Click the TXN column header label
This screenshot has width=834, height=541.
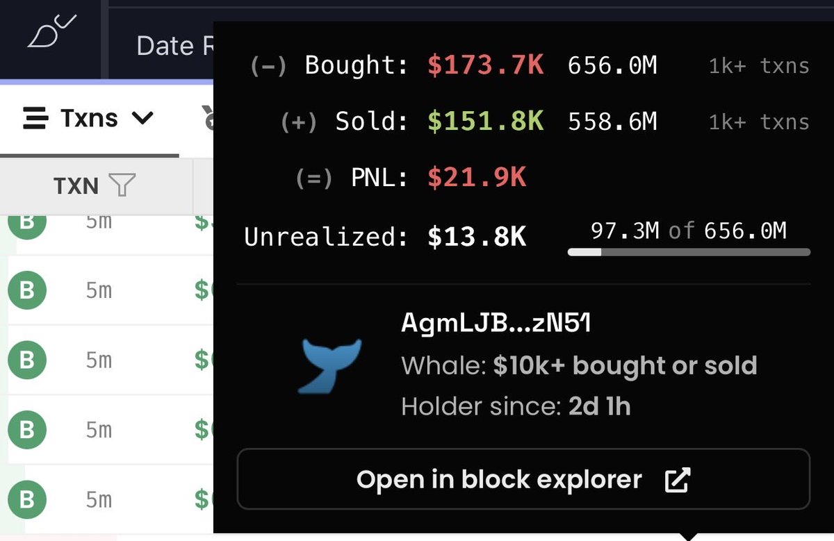(x=76, y=185)
